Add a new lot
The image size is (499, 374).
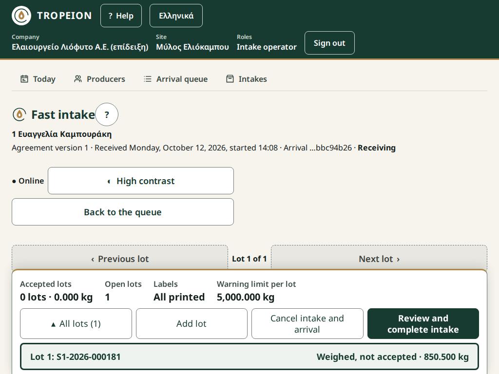coord(192,323)
